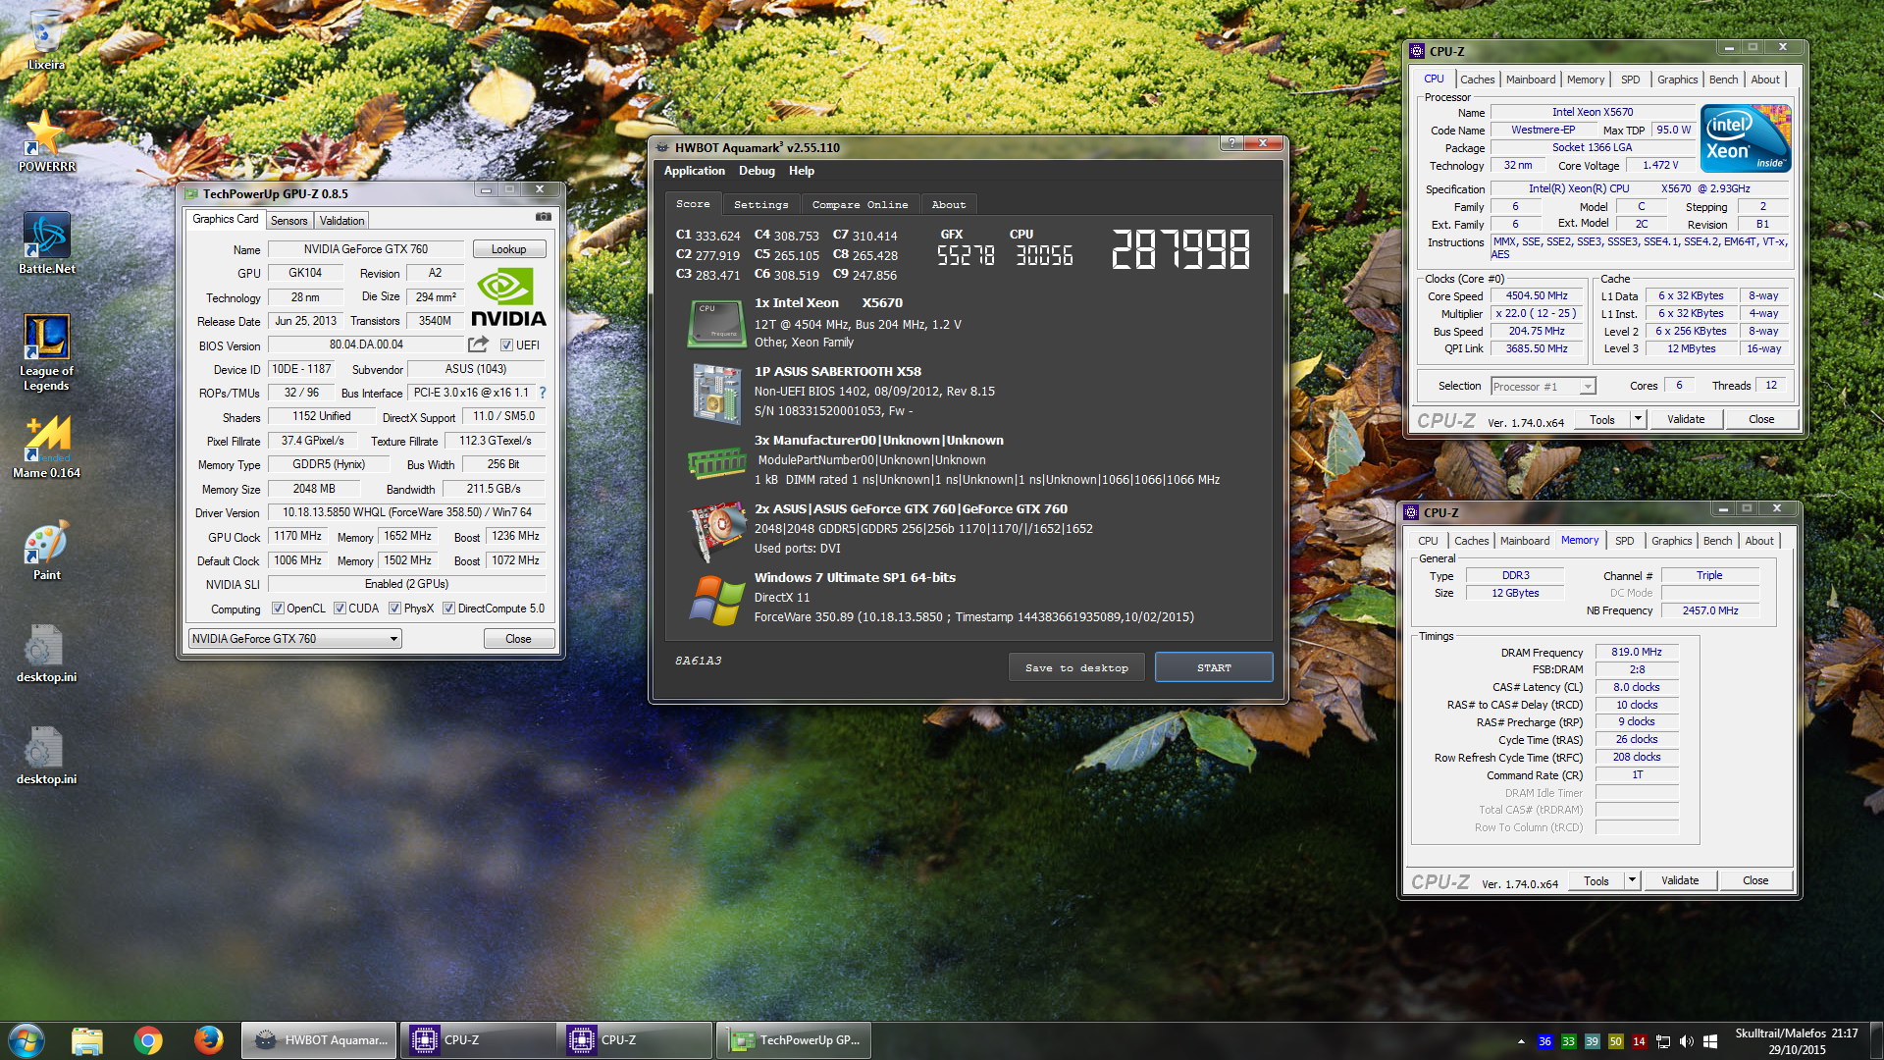Show hidden tray icons arrow
The width and height of the screenshot is (1884, 1060).
tap(1521, 1041)
